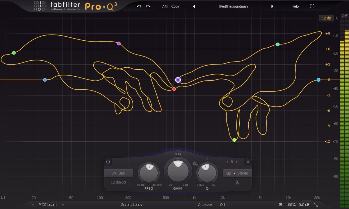Viewport: 349px width, 209px height.
Task: Select the teal EQ band node
Action: (x=278, y=44)
